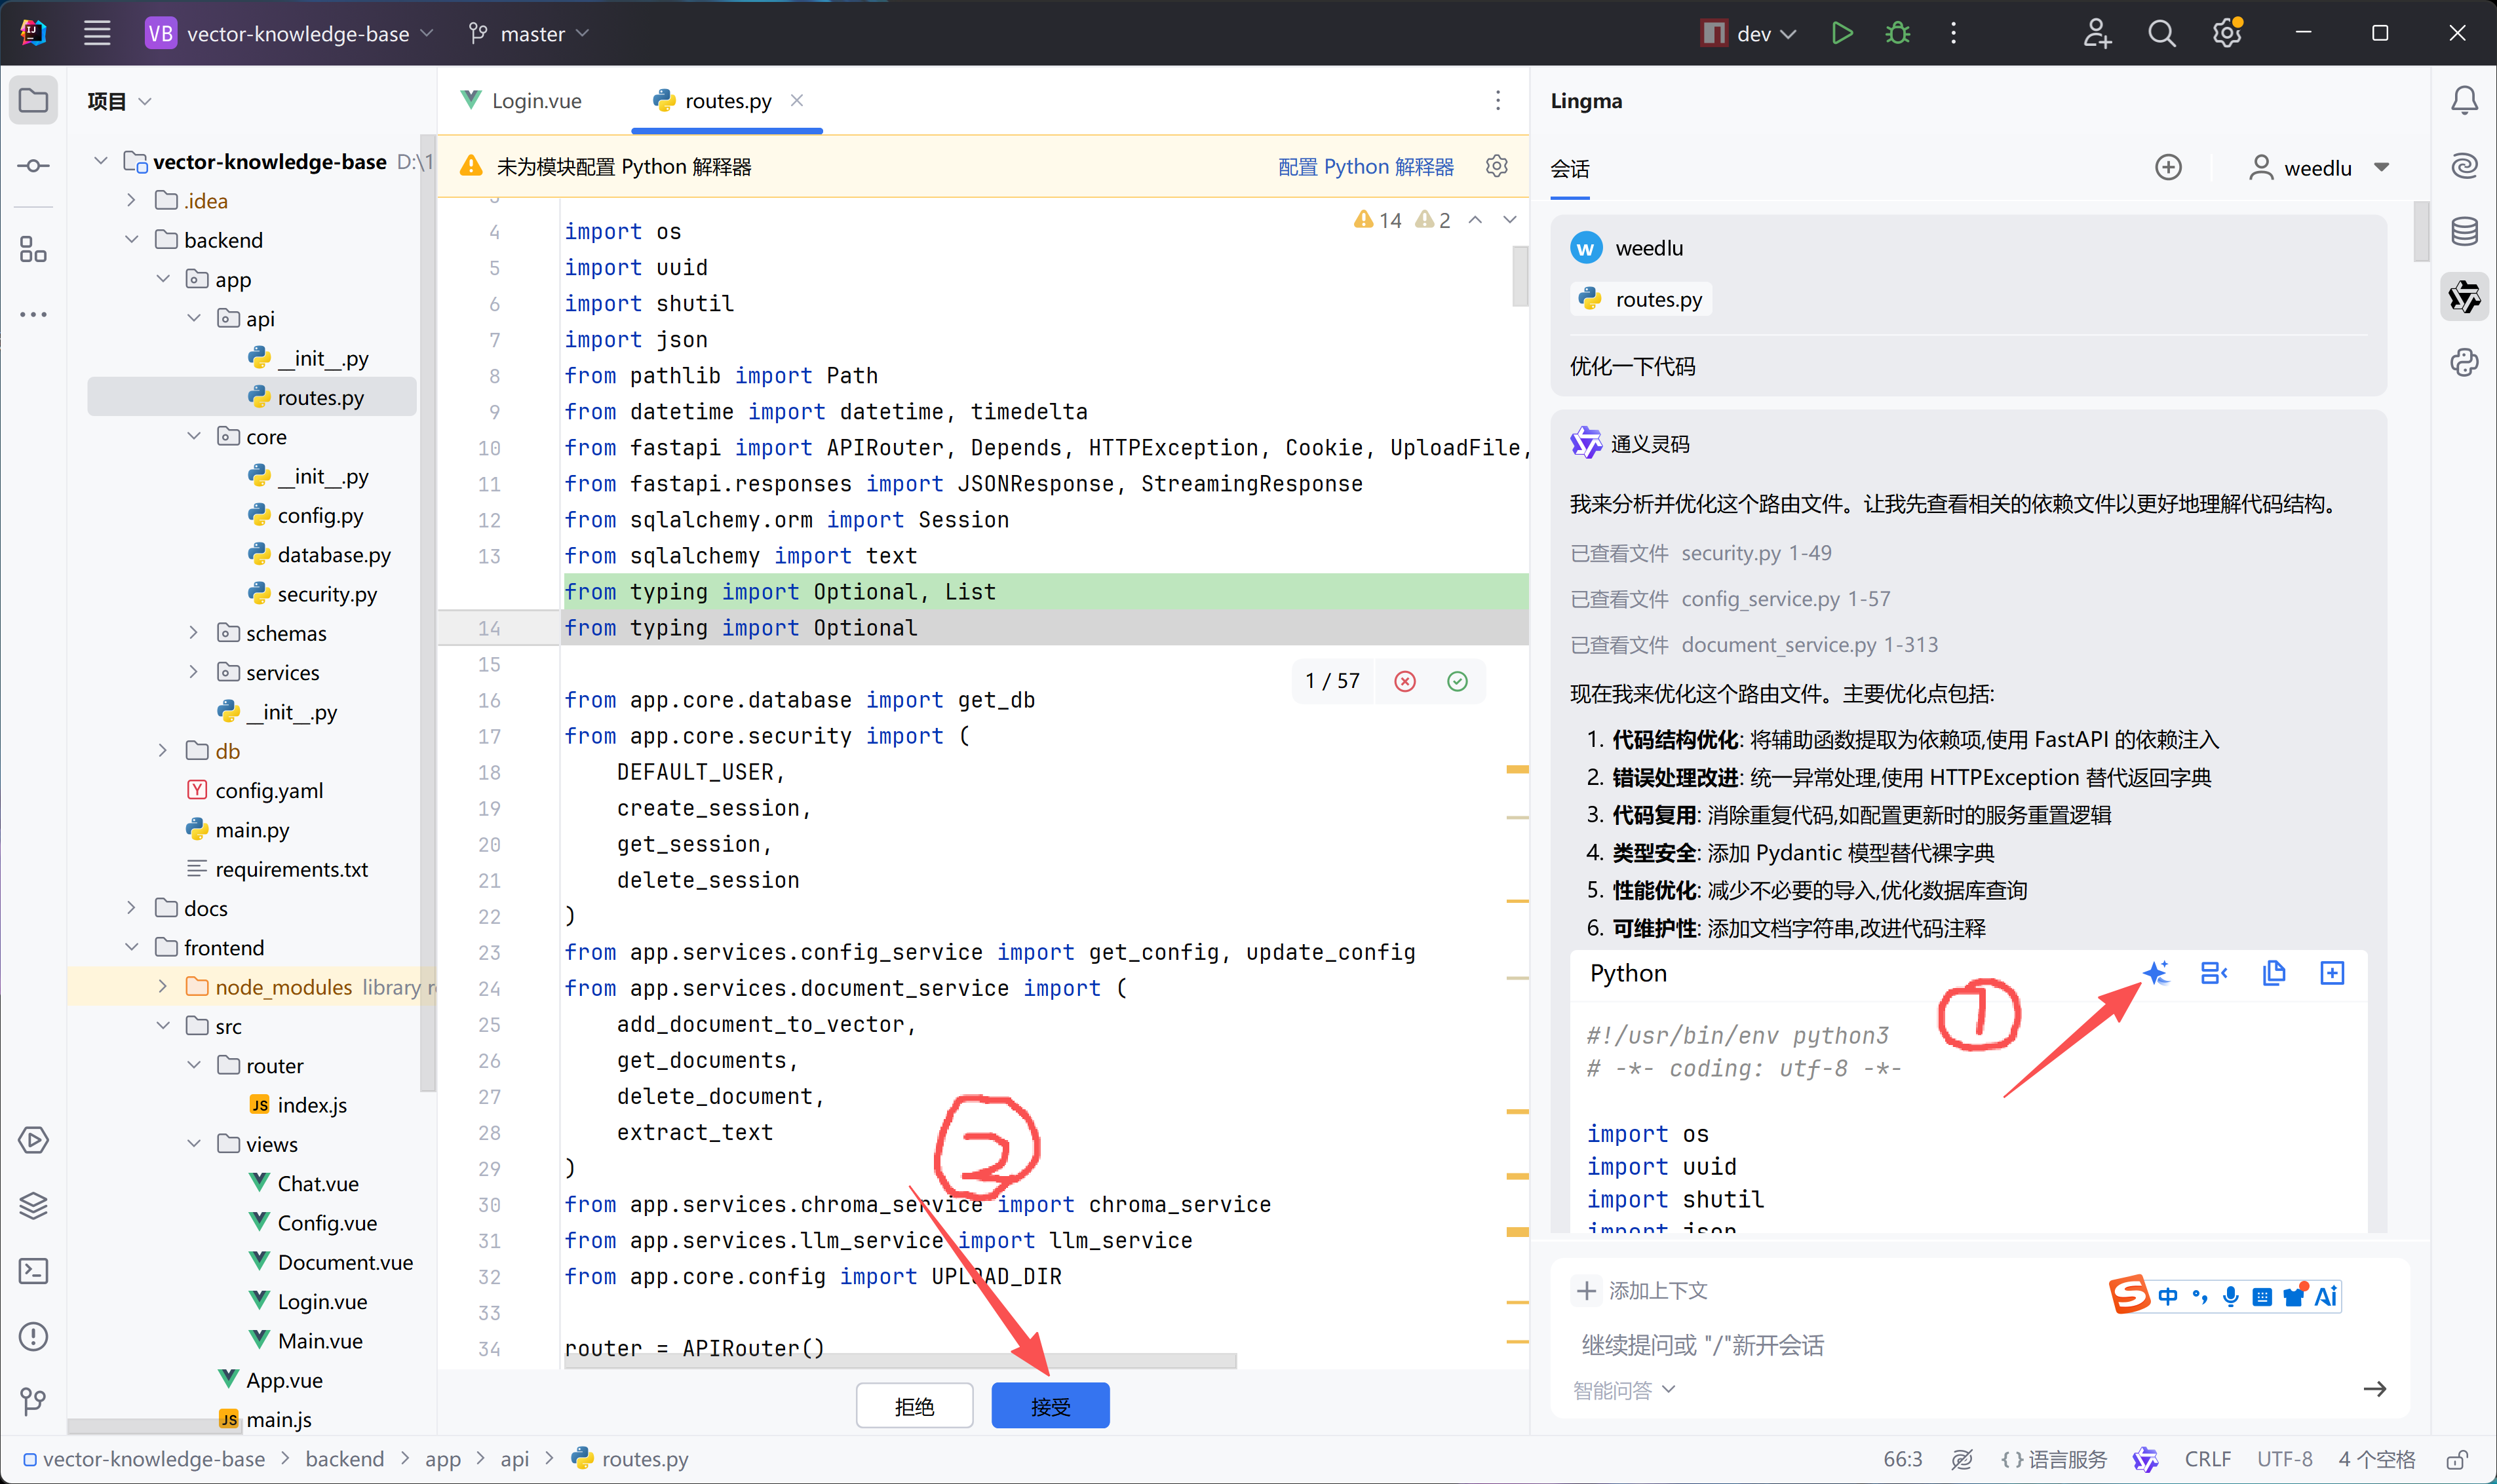
Task: Open the Structure tool window icon
Action: pos(33,249)
